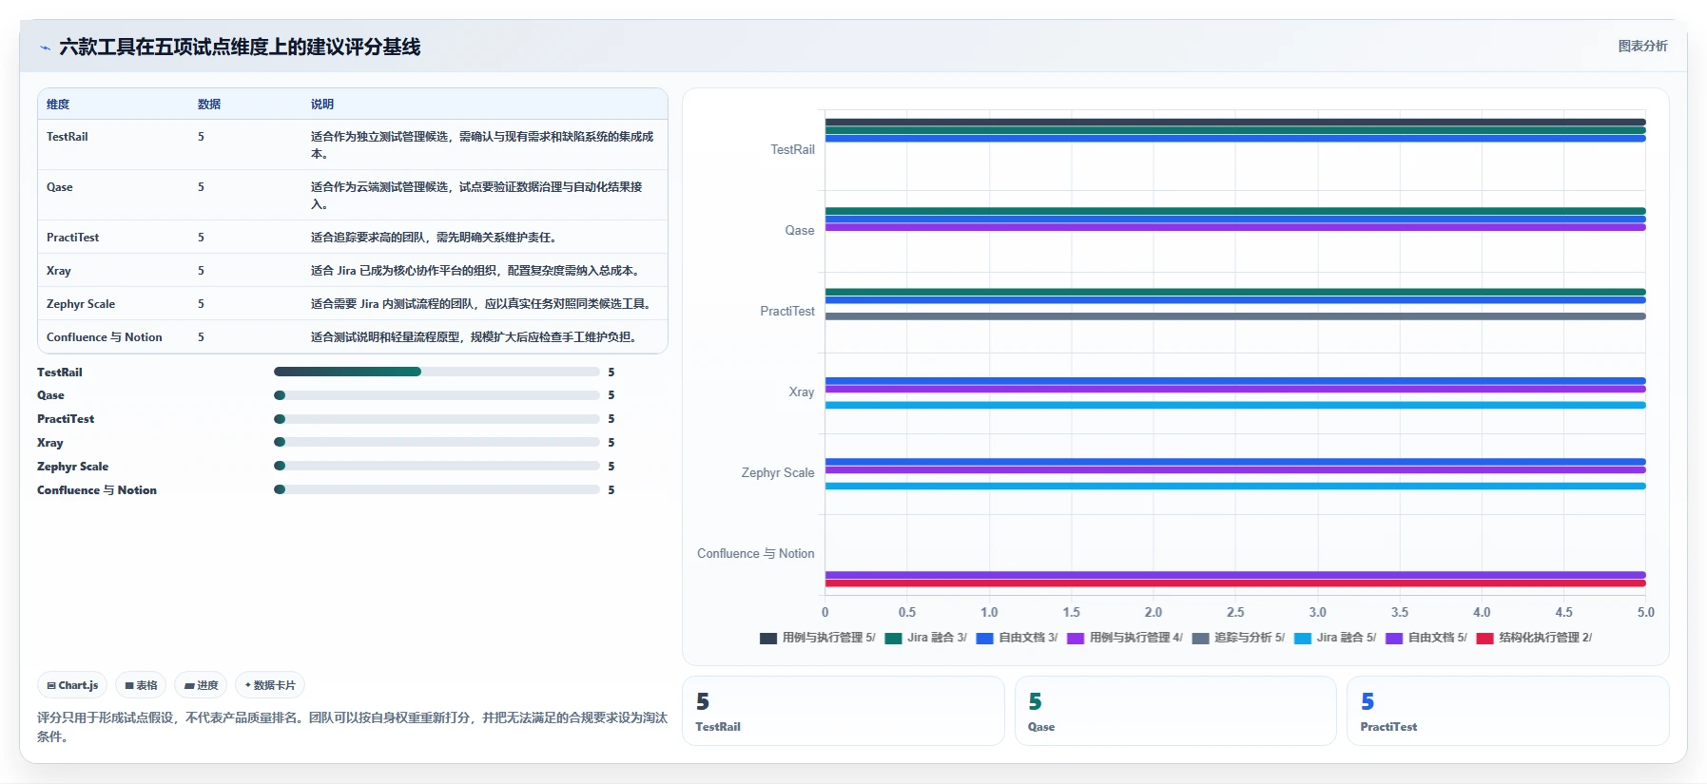
Task: Select the 进度 chip
Action: pyautogui.click(x=201, y=685)
